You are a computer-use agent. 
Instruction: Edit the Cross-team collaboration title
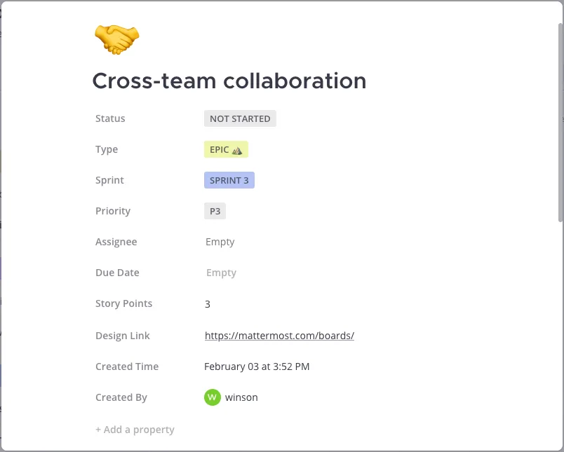pos(229,81)
